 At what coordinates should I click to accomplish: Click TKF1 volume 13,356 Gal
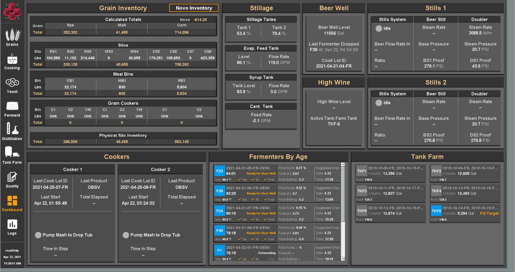click(x=392, y=174)
